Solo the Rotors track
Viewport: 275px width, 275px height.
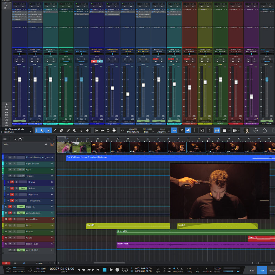pos(15,231)
